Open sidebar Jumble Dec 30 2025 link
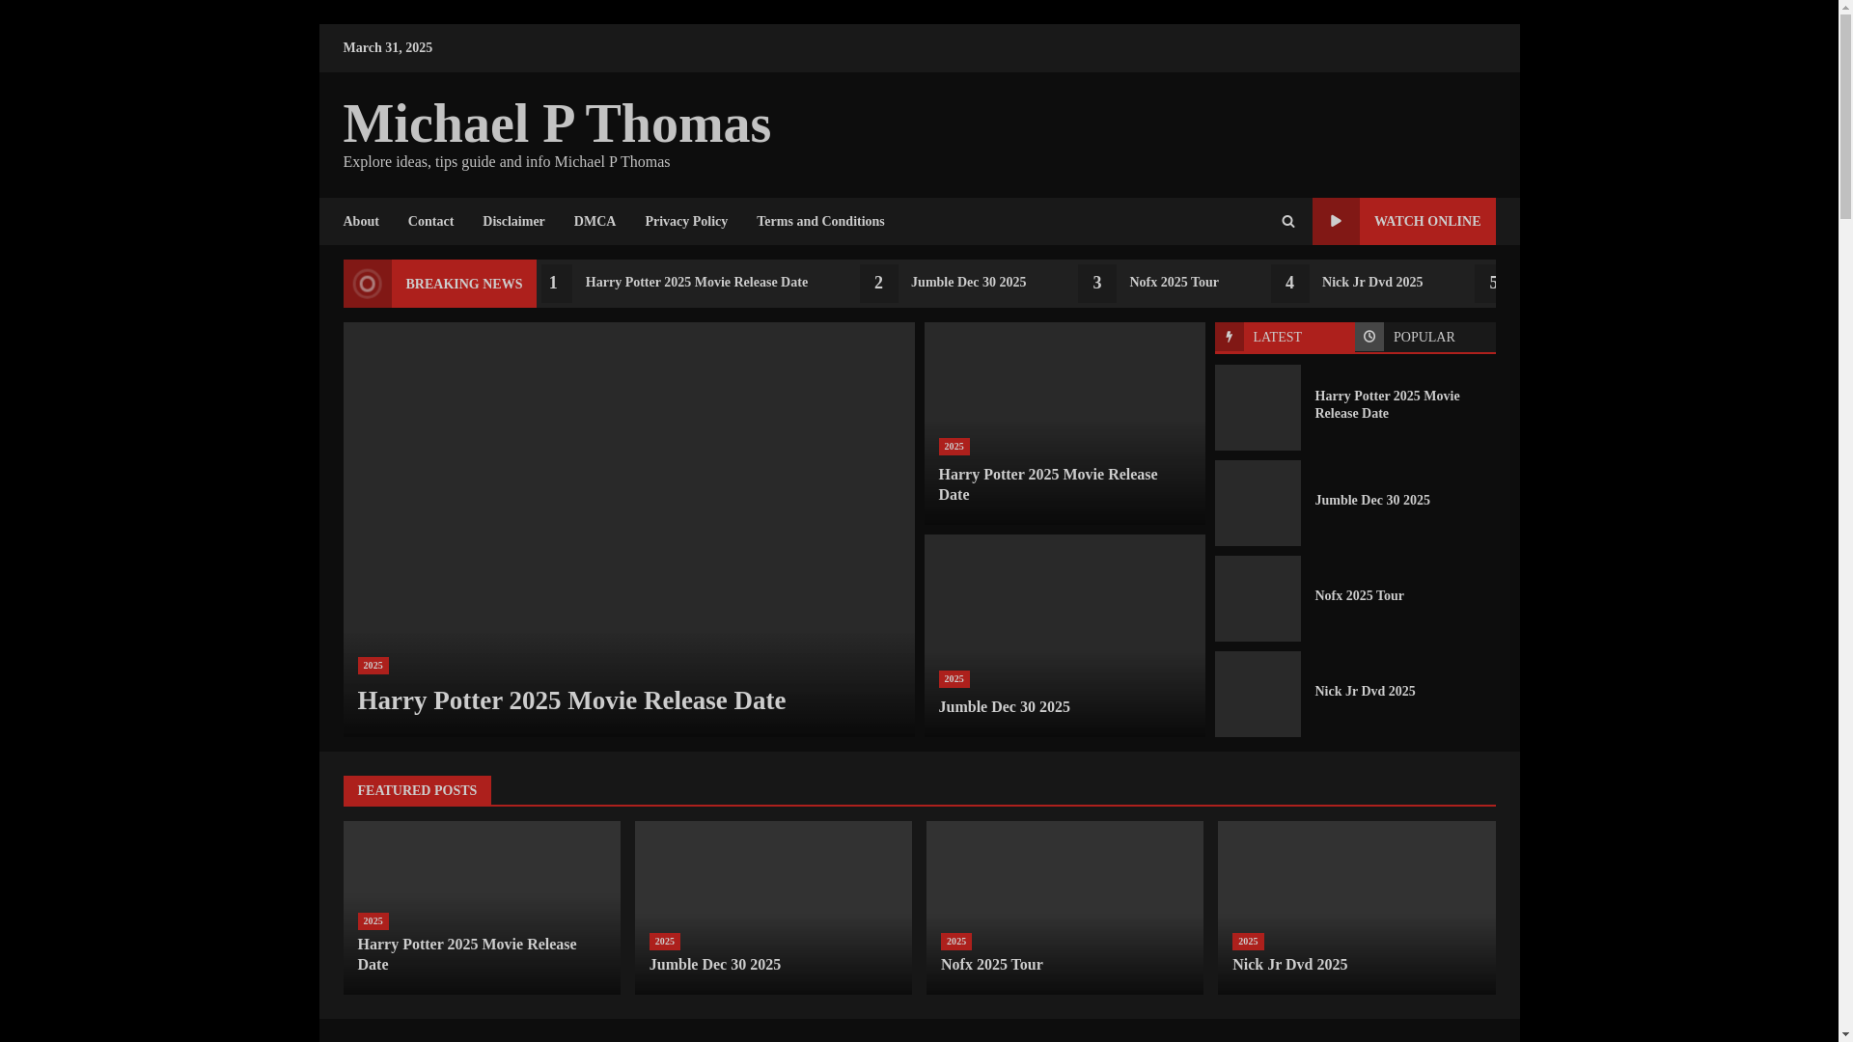This screenshot has height=1042, width=1853. 1371,501
